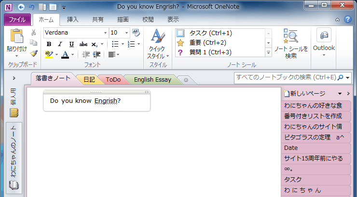Select the わにちゃんのノート notebook

tap(14, 158)
